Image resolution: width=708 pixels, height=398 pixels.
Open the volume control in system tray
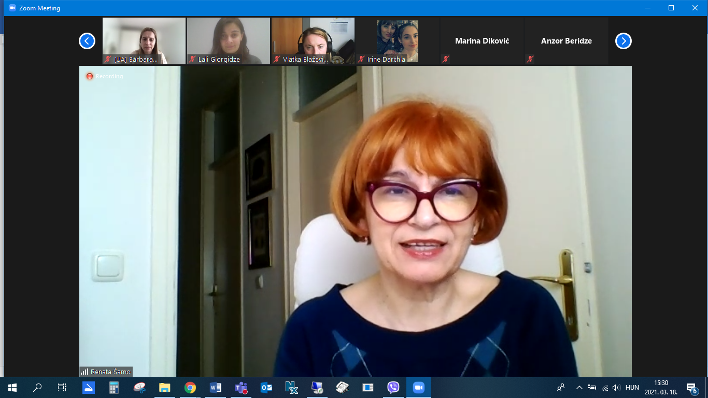[x=616, y=388]
